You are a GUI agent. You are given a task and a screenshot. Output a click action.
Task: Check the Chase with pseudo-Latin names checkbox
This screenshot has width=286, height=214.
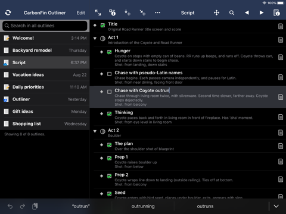[x=109, y=74]
